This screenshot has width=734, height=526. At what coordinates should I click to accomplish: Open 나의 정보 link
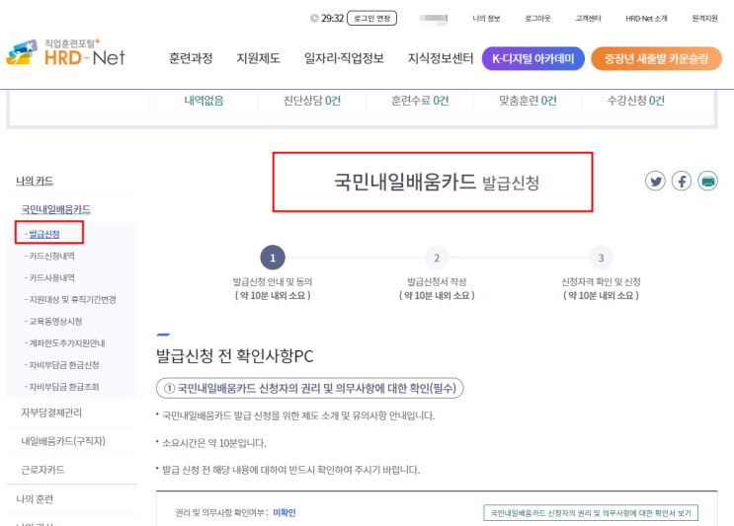(486, 18)
